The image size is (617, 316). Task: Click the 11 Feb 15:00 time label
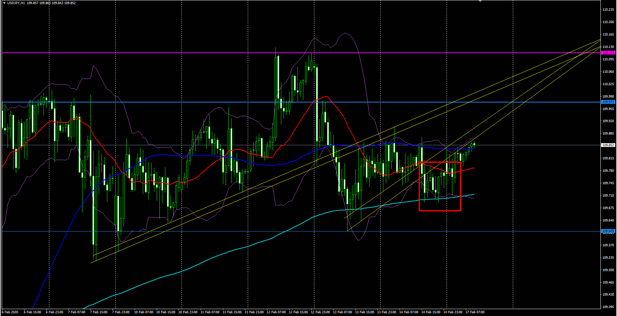click(232, 312)
